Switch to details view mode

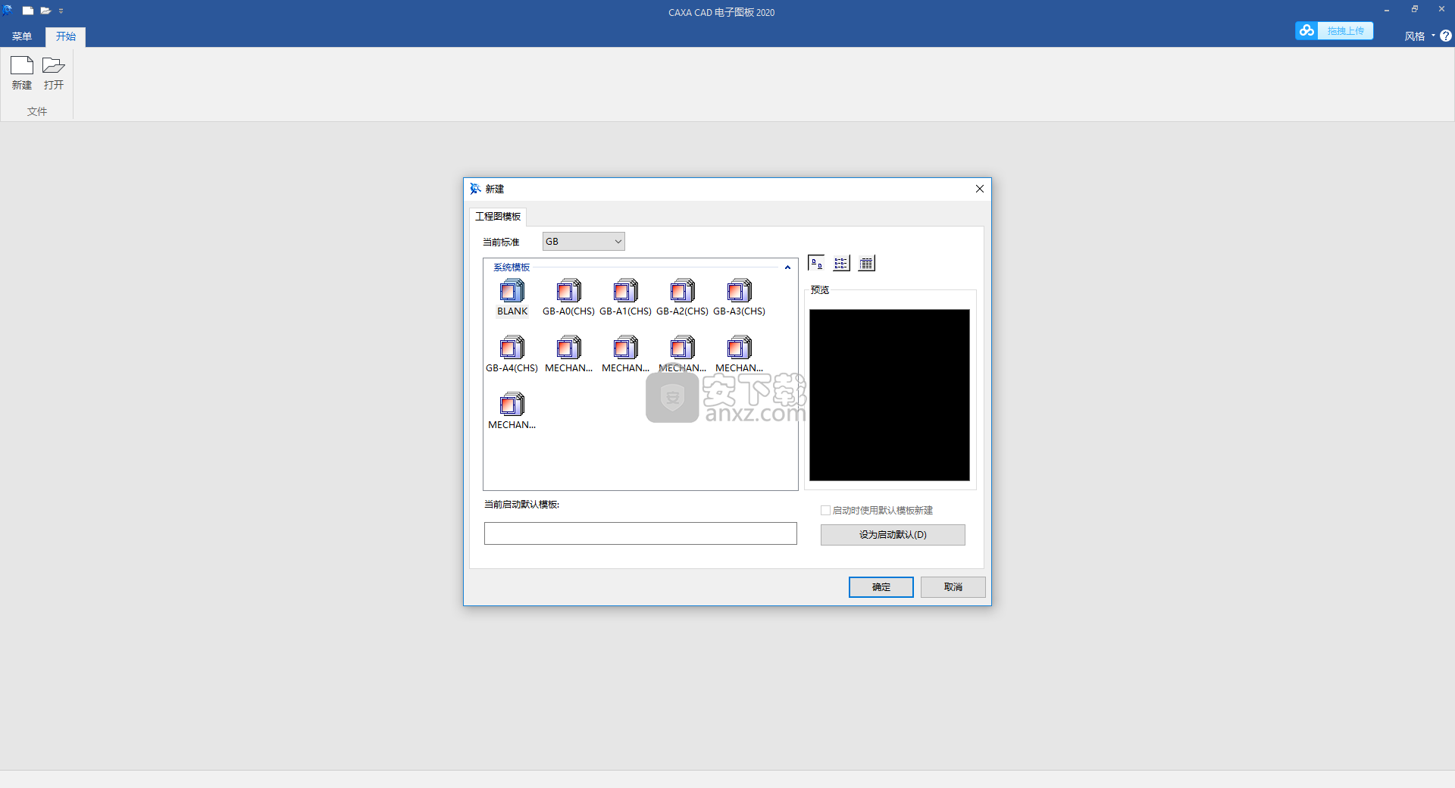[x=866, y=263]
